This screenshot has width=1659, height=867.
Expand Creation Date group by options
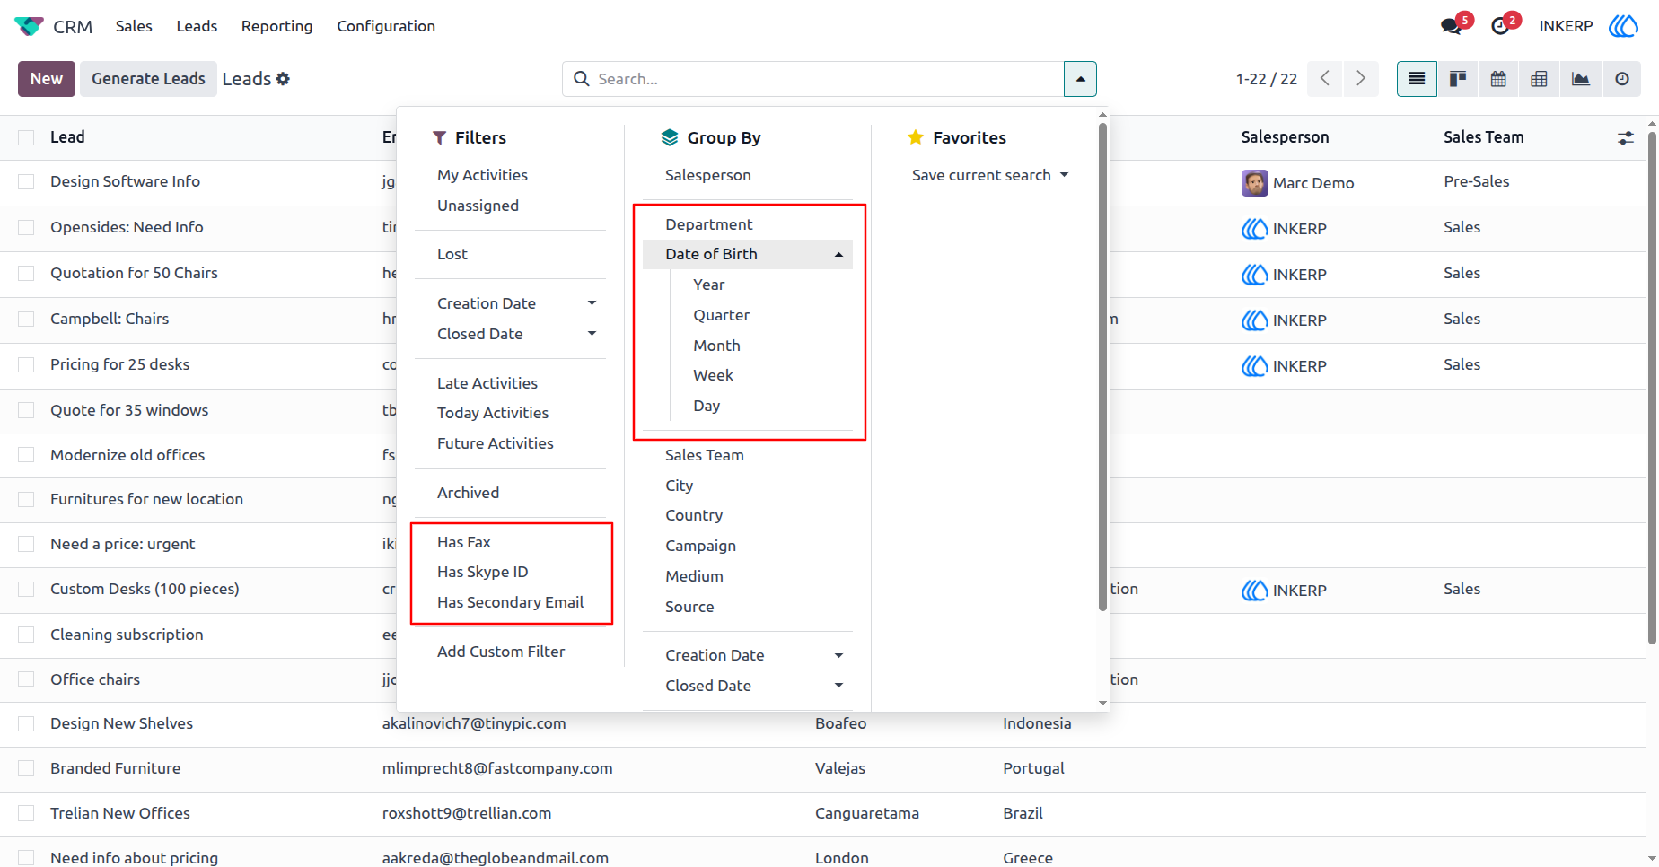[x=838, y=655]
